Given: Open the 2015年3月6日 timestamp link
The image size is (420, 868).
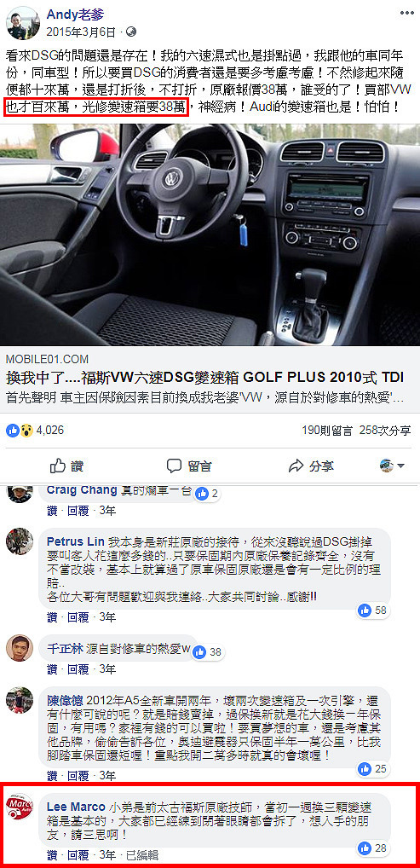Looking at the screenshot, I should 81,32.
